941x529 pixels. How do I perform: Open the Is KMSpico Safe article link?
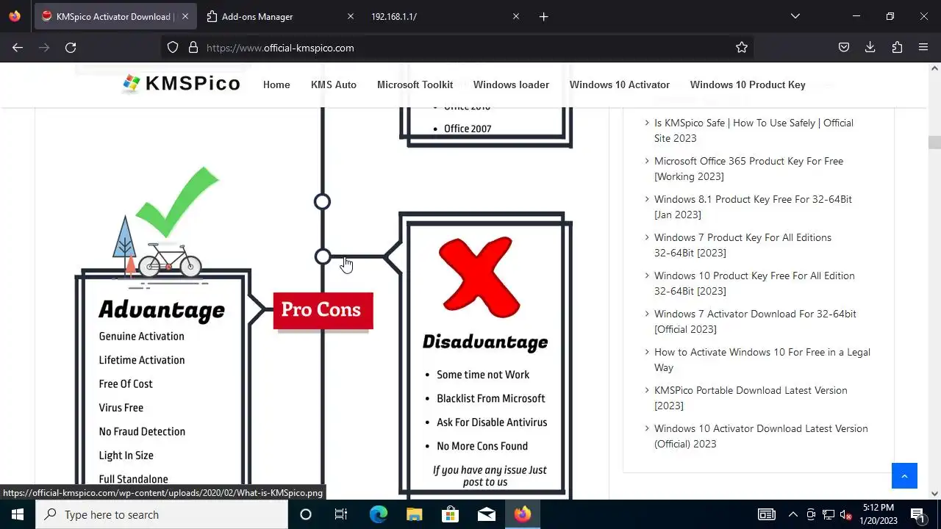(x=754, y=130)
